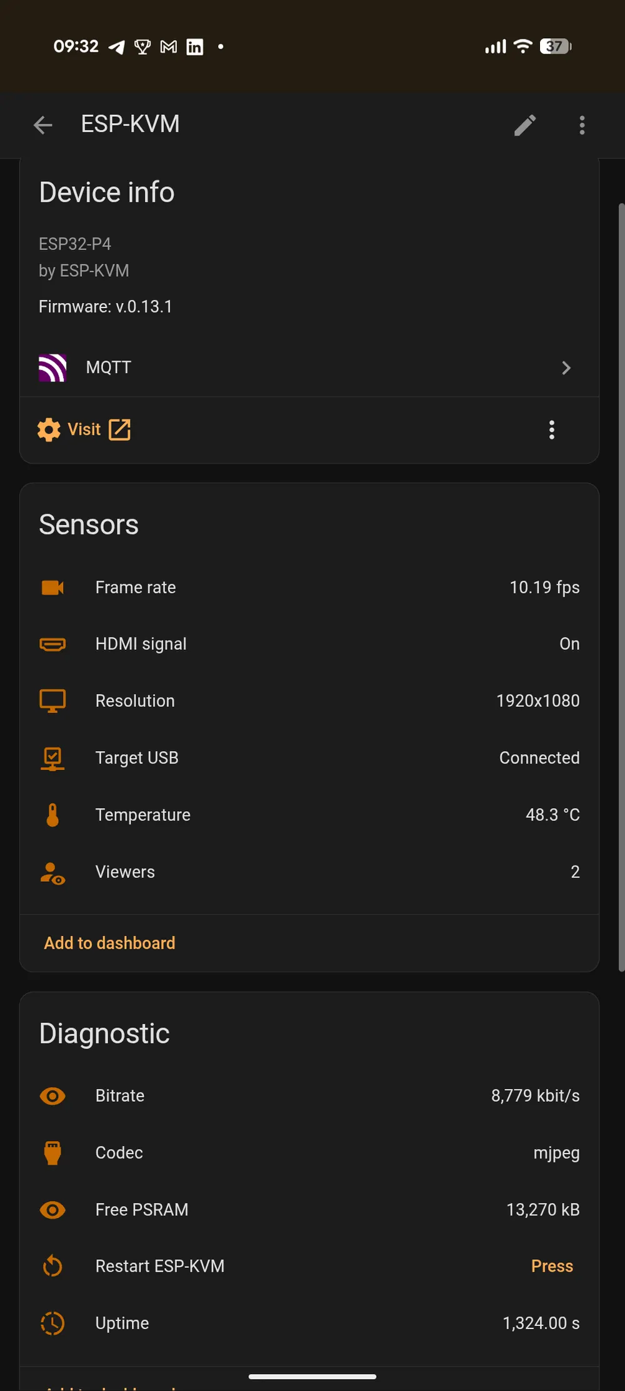Tap the Free PSRAM eye icon
Screen dimensions: 625x1391
pyautogui.click(x=52, y=1210)
